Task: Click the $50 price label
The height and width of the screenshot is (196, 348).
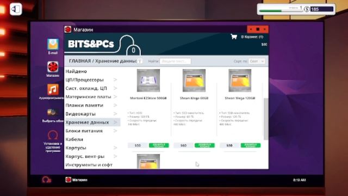Action: [x=138, y=145]
